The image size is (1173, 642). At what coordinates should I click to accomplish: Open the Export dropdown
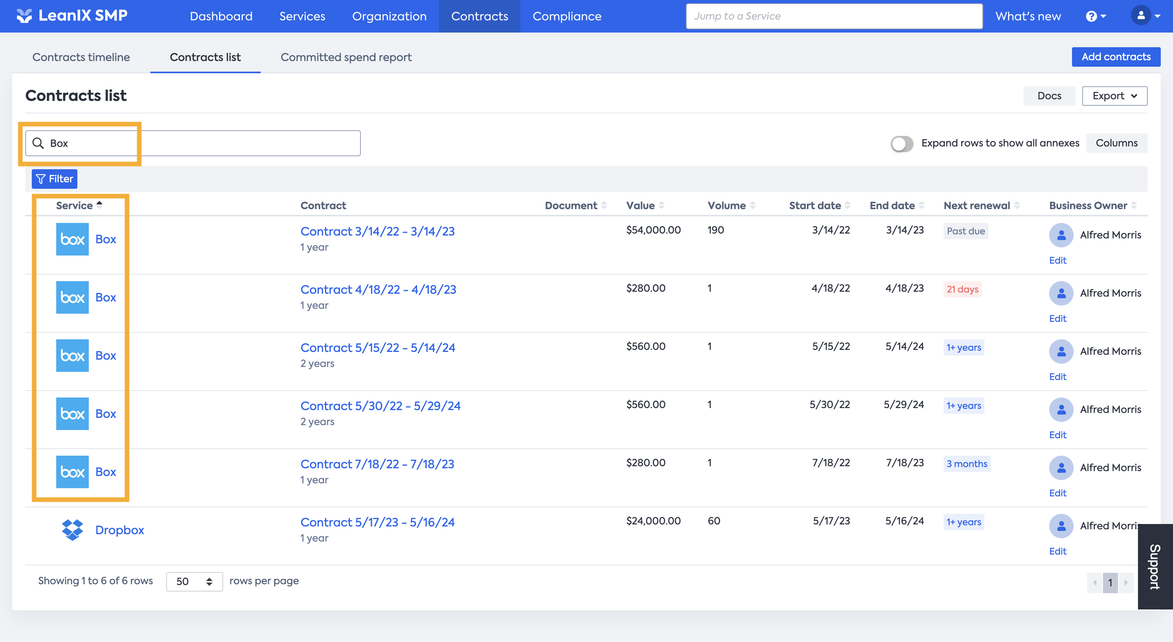[x=1114, y=96]
